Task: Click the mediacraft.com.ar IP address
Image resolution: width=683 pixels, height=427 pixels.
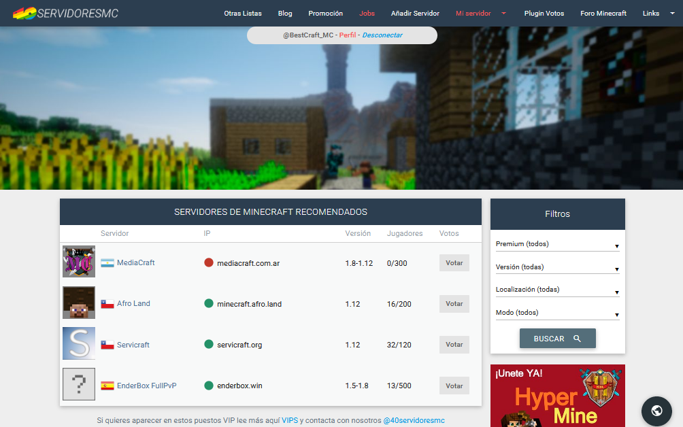Action: pos(248,263)
